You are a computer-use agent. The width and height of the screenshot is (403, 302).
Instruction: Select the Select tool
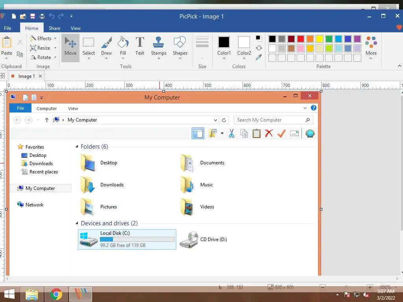89,48
